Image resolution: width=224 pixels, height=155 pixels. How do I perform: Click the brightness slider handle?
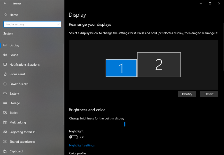(x=125, y=124)
